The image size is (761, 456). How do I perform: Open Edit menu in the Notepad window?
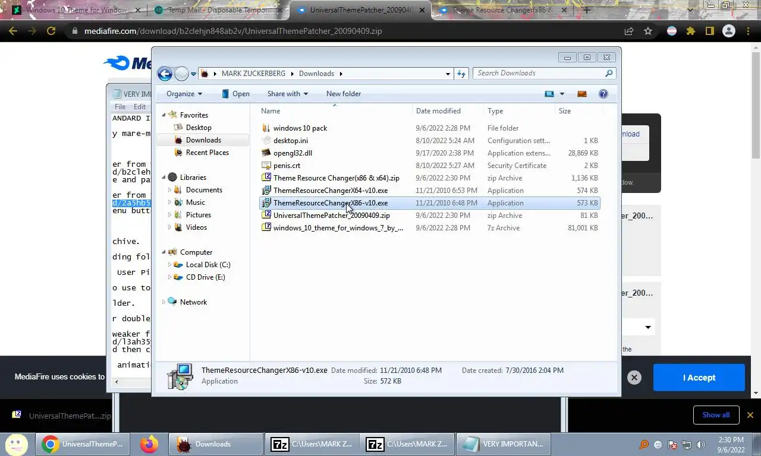pyautogui.click(x=140, y=107)
